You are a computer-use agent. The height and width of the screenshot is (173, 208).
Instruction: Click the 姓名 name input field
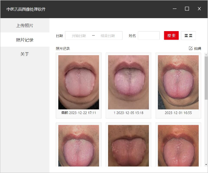149,36
